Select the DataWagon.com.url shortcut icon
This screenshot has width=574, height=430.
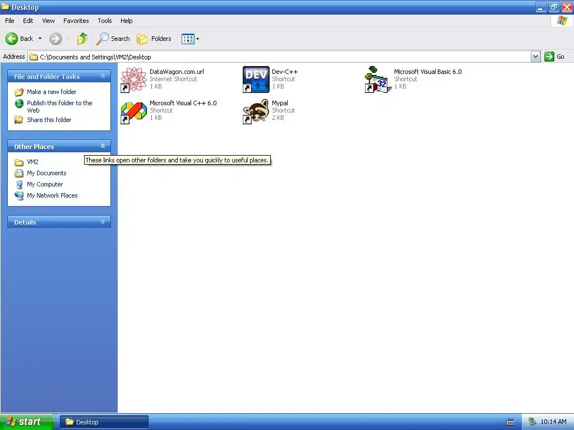coord(133,80)
